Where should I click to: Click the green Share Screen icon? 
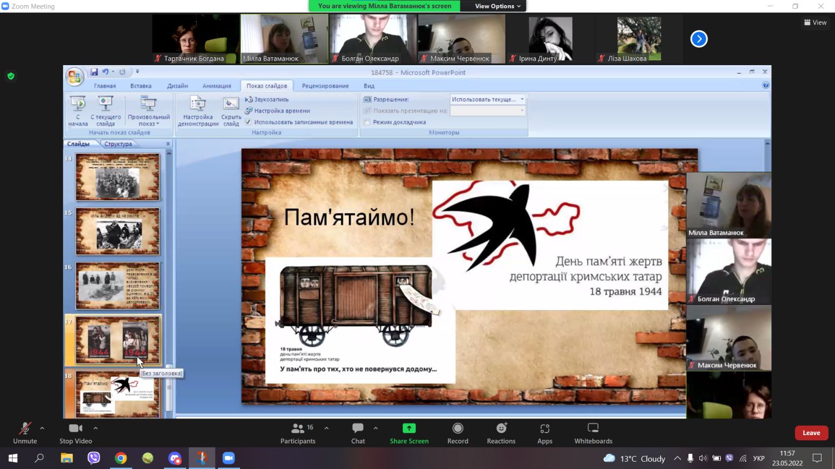click(x=409, y=428)
